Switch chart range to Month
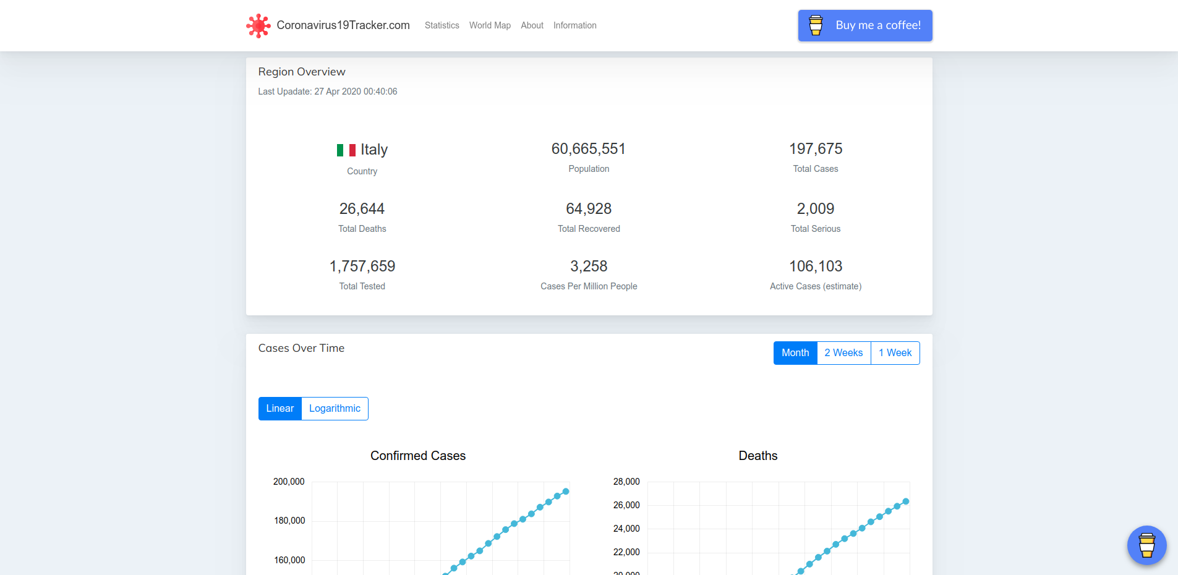 [x=795, y=353]
